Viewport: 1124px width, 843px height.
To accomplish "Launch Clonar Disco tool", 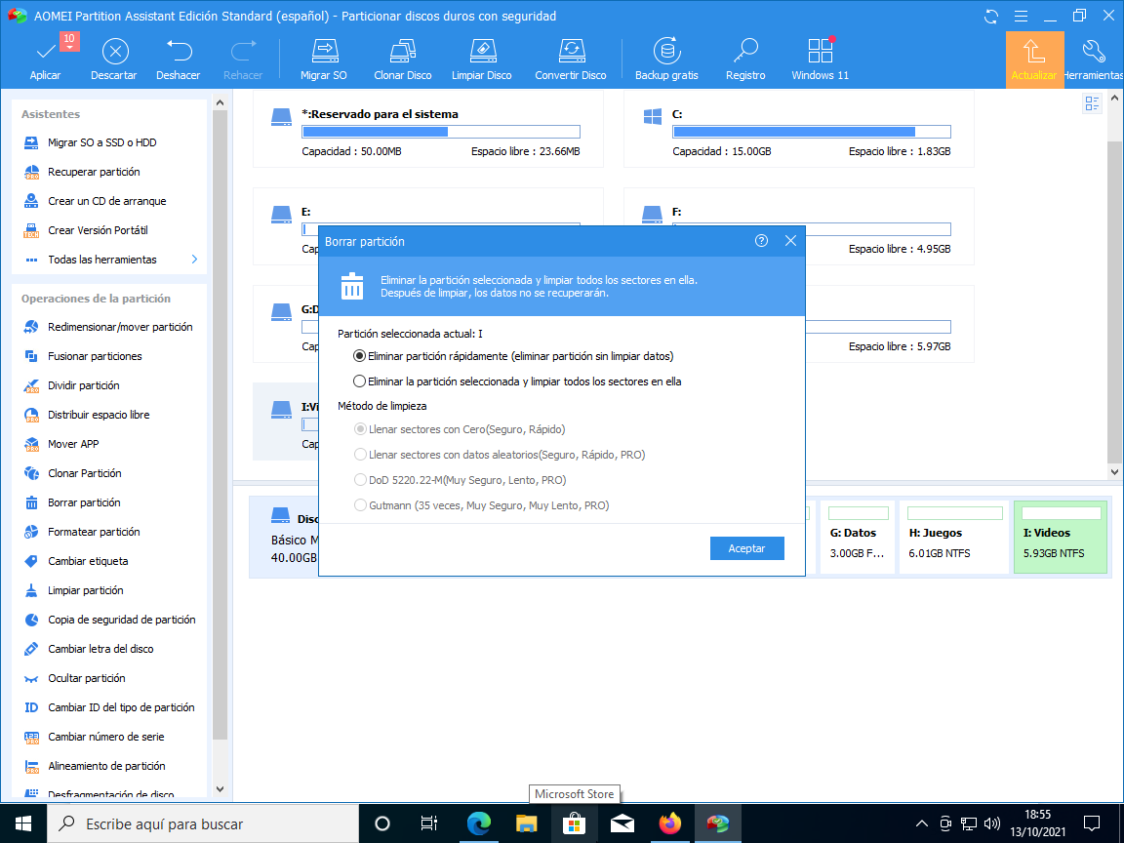I will tap(403, 60).
